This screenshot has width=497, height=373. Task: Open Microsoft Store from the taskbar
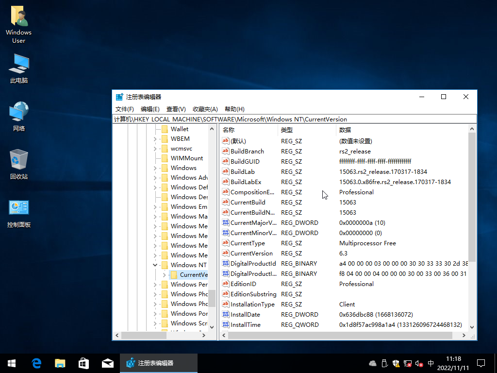pyautogui.click(x=83, y=363)
